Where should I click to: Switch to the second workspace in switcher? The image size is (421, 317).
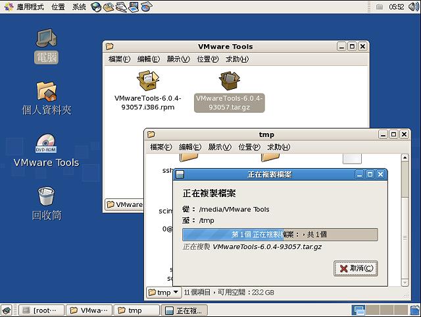point(373,310)
